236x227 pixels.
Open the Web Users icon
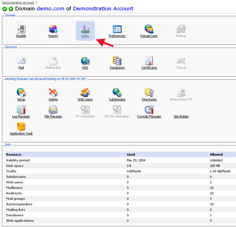pyautogui.click(x=85, y=93)
